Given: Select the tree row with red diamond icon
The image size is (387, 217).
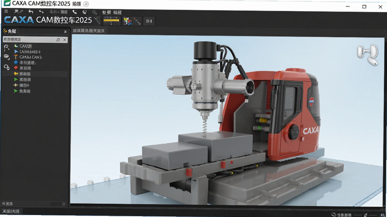Looking at the screenshot, I should 22,68.
